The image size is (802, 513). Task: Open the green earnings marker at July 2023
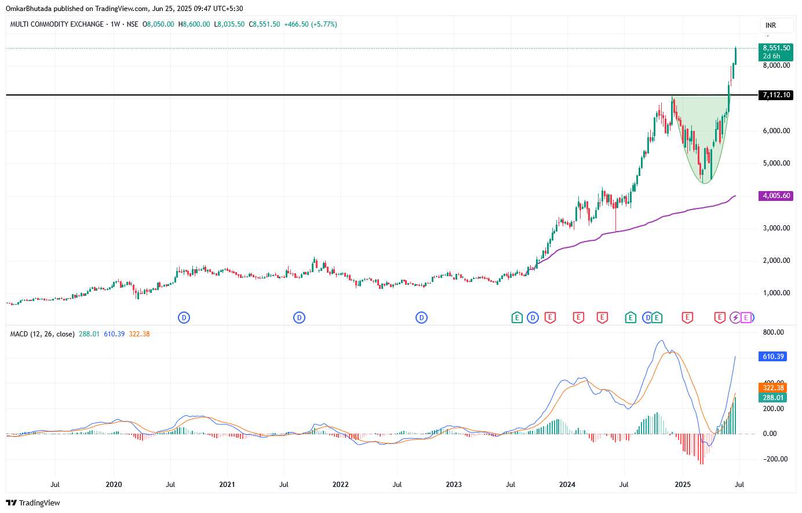click(517, 317)
